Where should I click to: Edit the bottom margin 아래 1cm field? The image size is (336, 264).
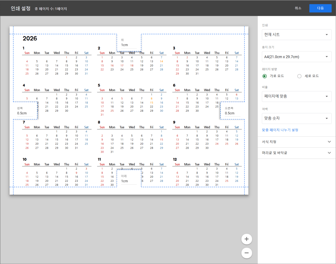pos(128,181)
